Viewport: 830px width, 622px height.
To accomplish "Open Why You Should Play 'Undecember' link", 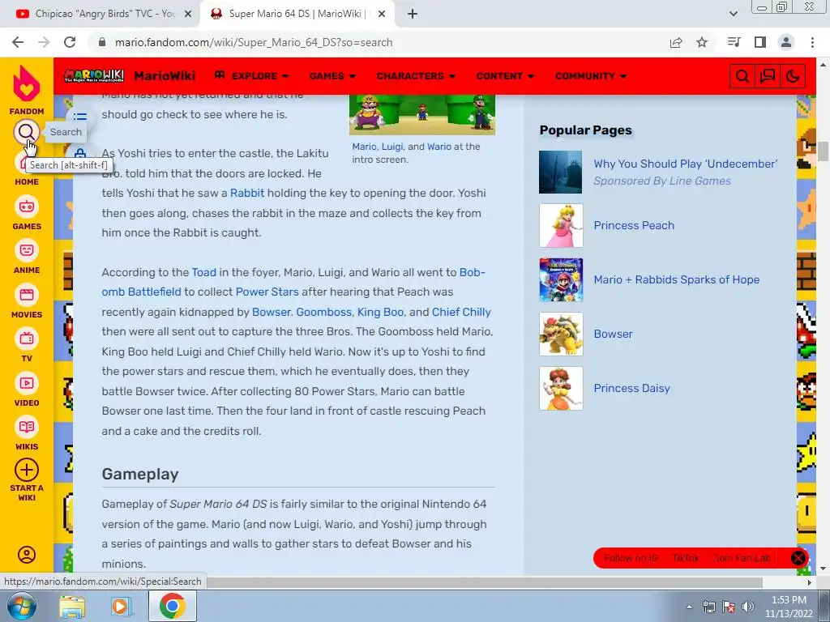I will (686, 164).
